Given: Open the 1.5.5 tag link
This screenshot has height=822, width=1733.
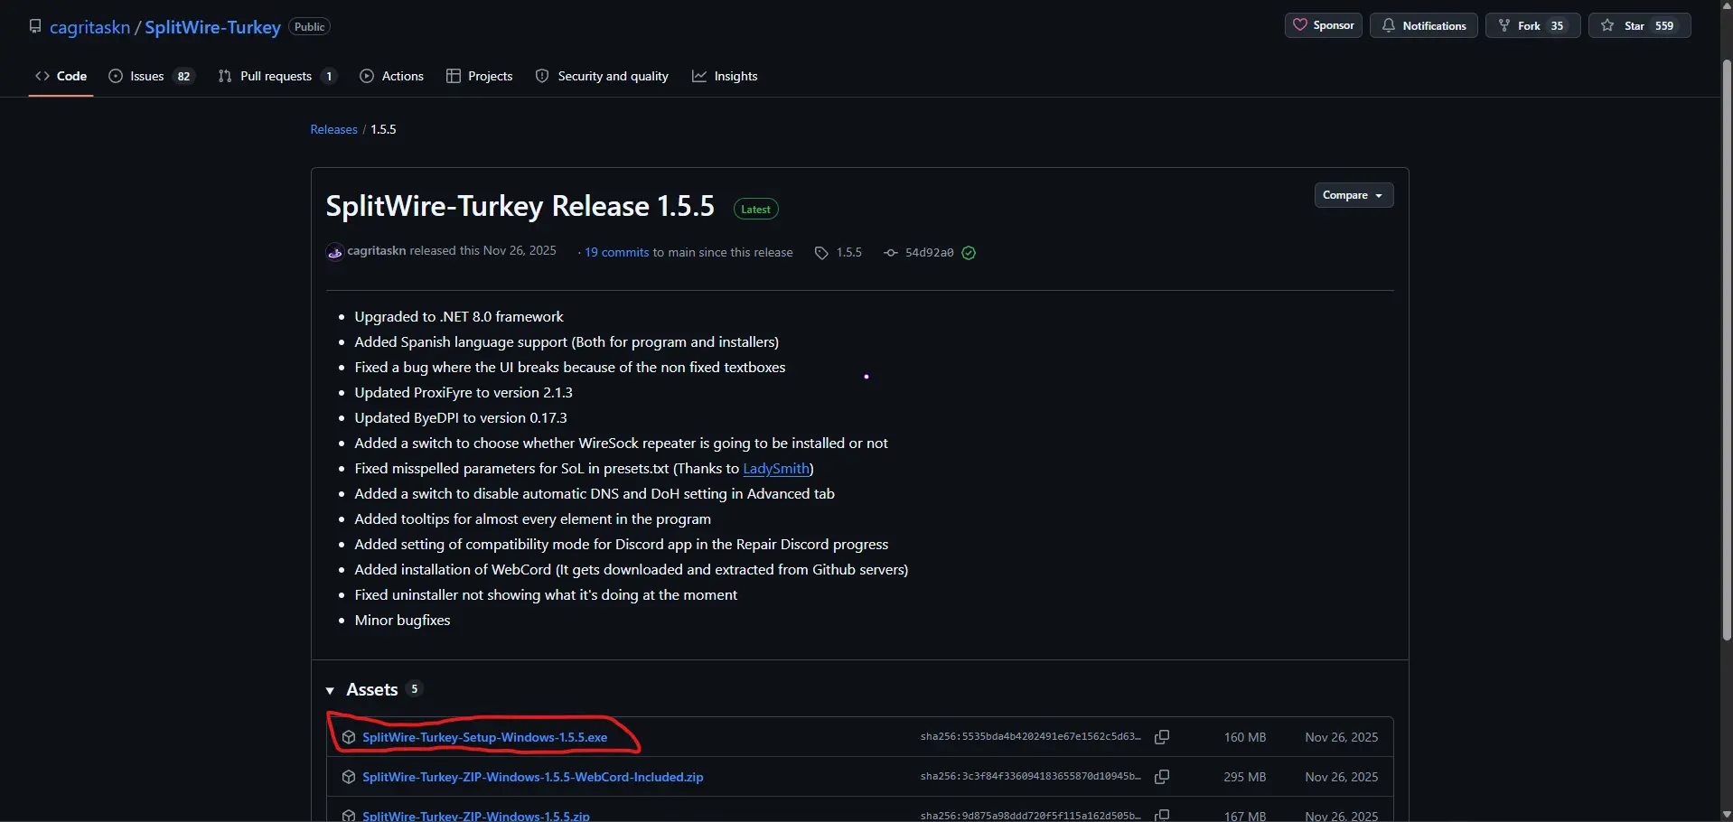Looking at the screenshot, I should pos(848,252).
